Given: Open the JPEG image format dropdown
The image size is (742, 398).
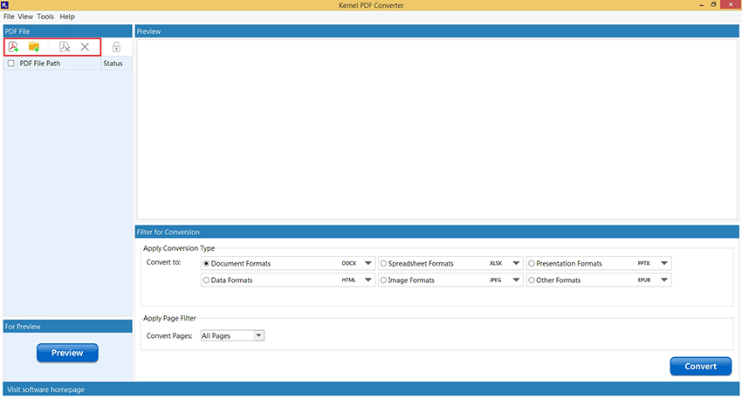Looking at the screenshot, I should 516,280.
